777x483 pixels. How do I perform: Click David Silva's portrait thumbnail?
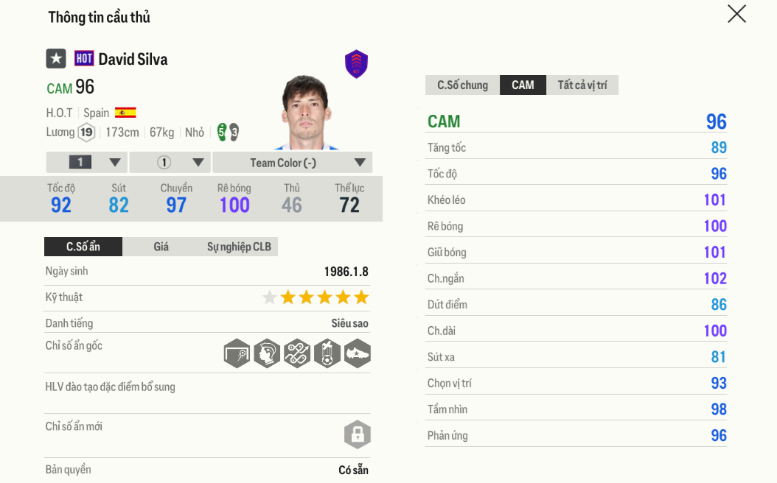tap(306, 112)
